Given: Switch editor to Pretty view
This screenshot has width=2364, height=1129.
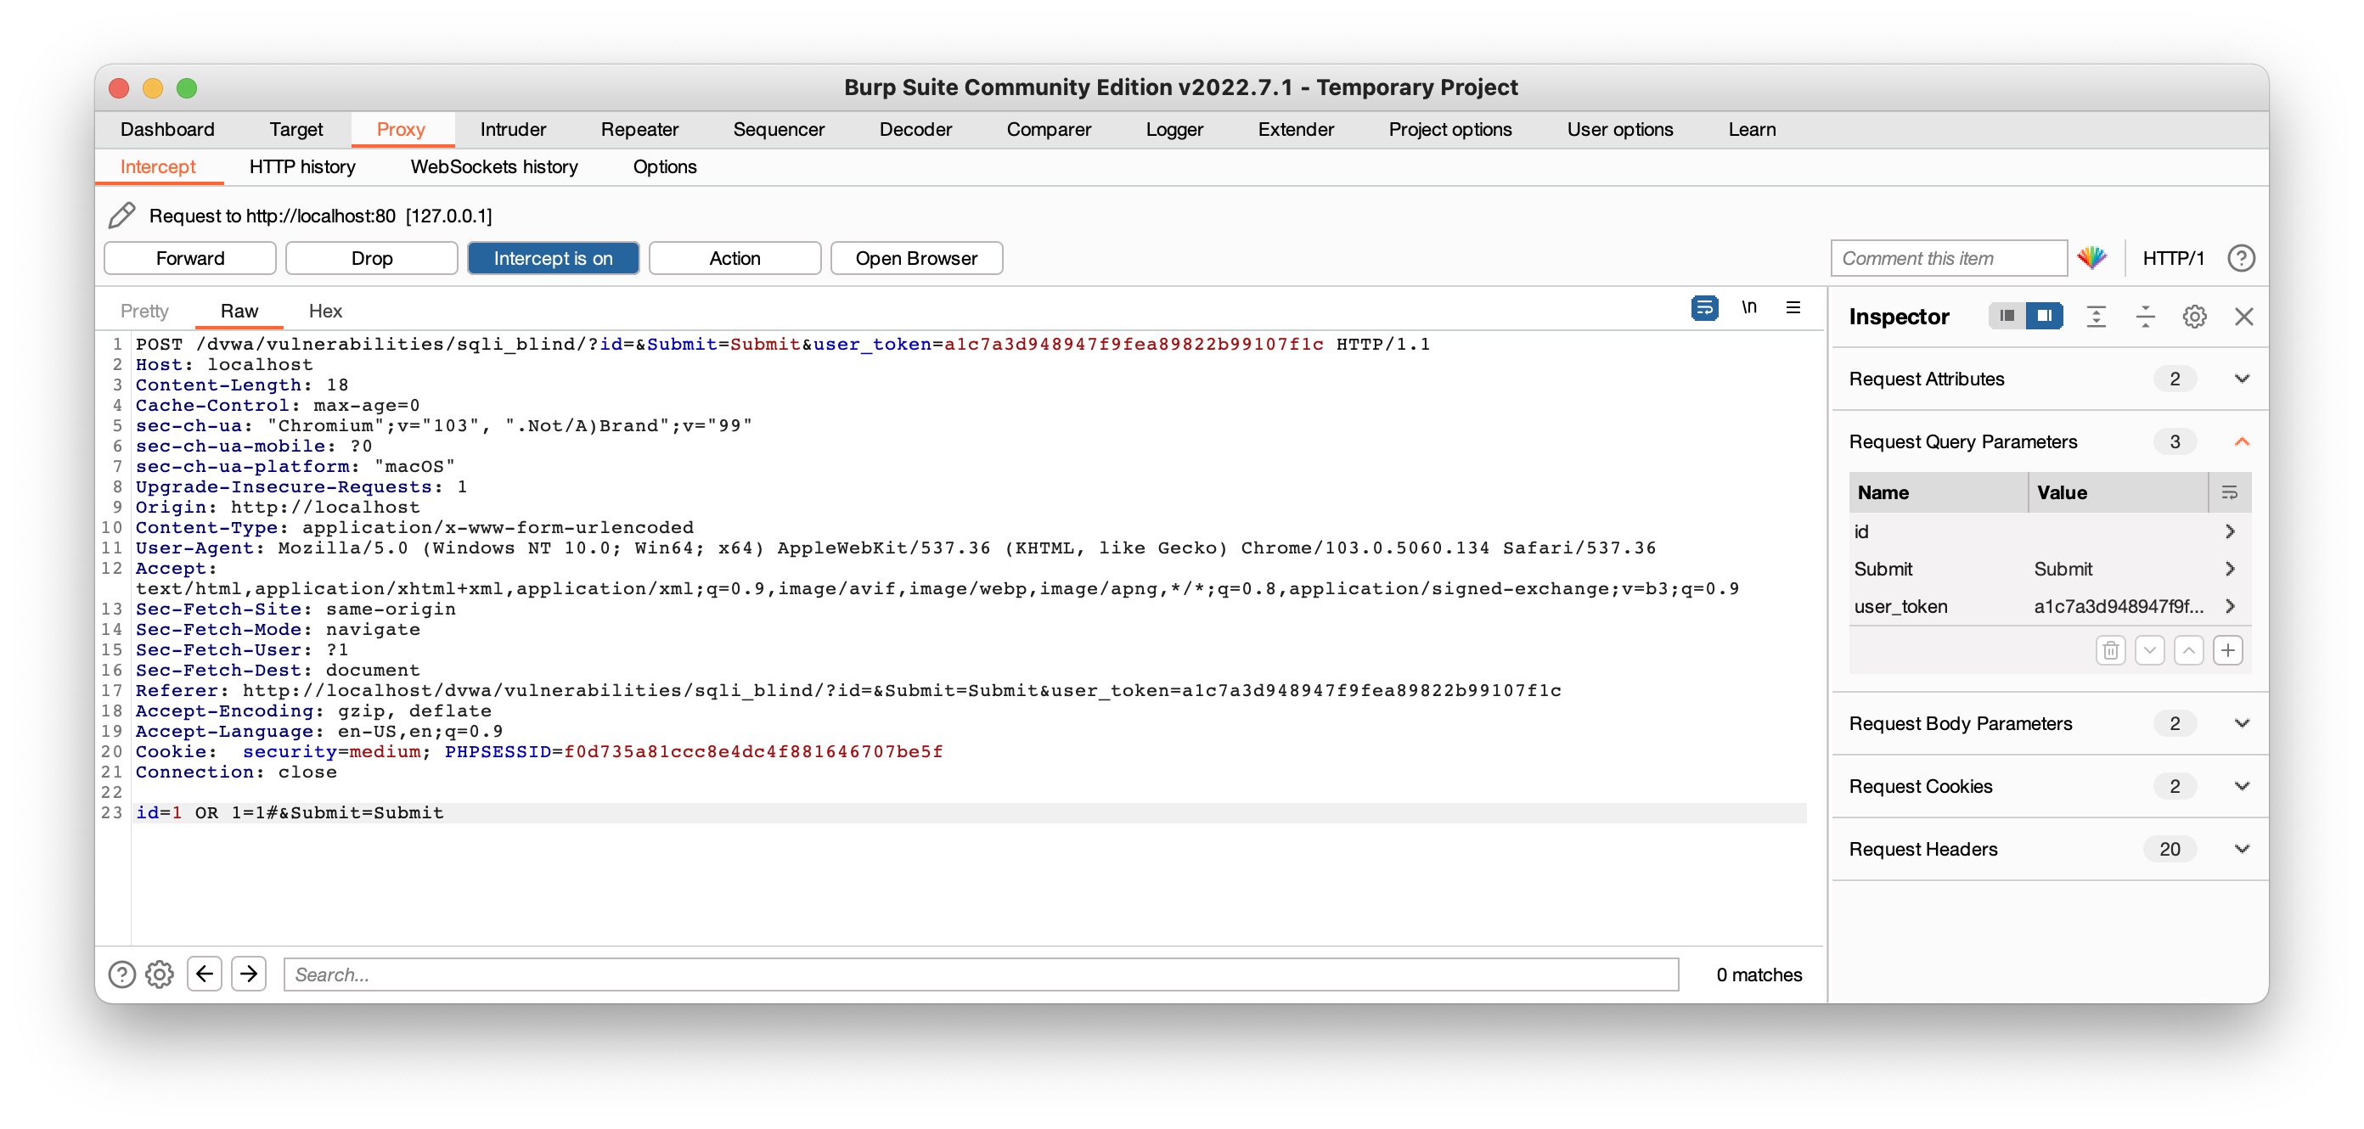Looking at the screenshot, I should point(144,311).
